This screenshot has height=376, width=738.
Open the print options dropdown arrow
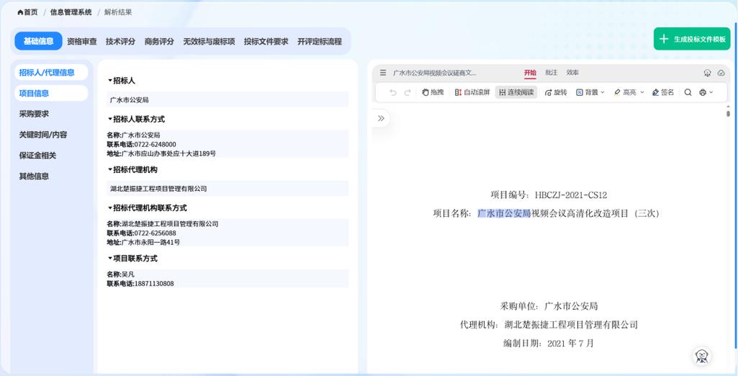[711, 92]
